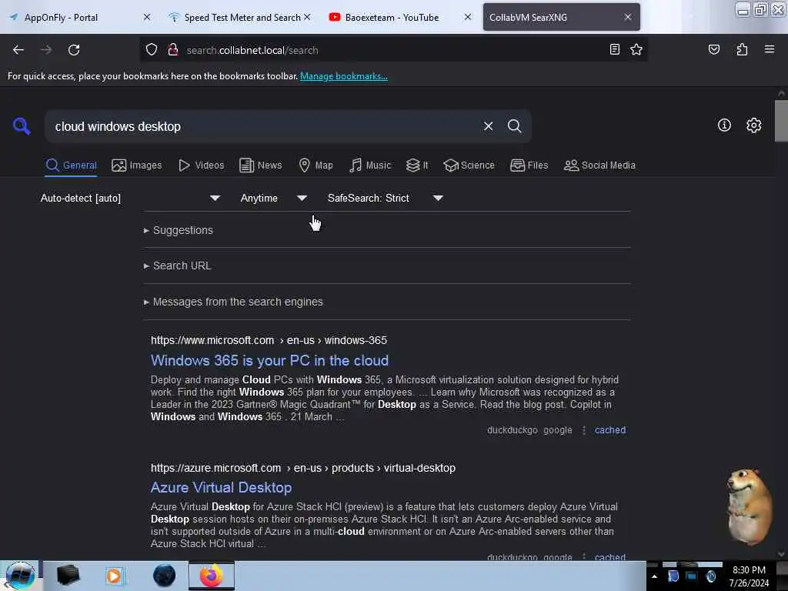This screenshot has width=788, height=591.
Task: Open the Extensions puzzle icon
Action: [x=742, y=49]
